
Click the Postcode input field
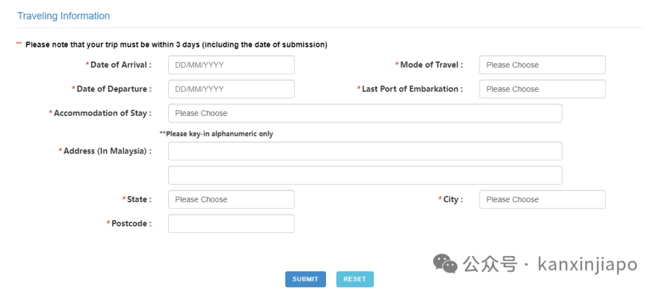pos(232,224)
